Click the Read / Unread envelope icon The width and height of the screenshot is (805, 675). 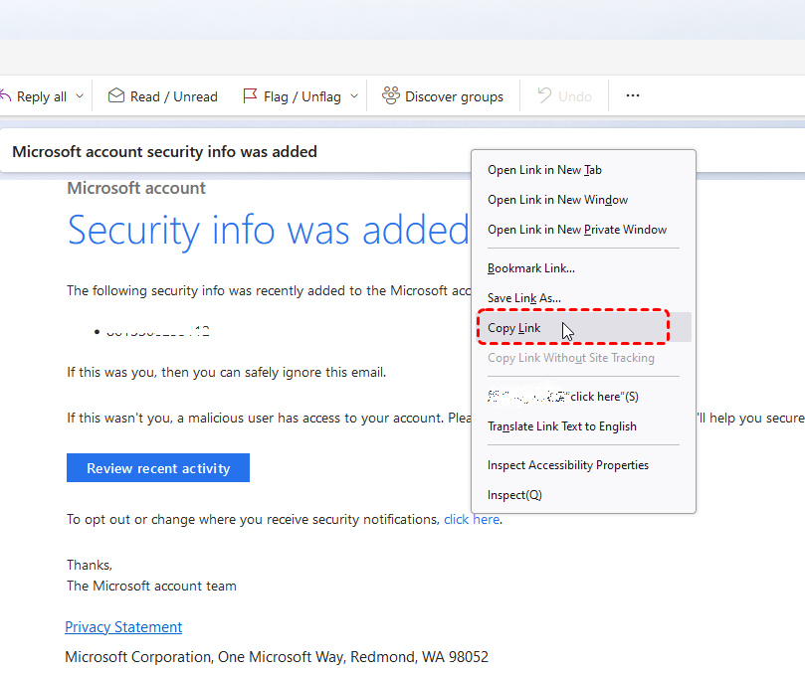[116, 96]
